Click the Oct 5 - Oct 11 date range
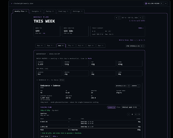 (x=130, y=18)
